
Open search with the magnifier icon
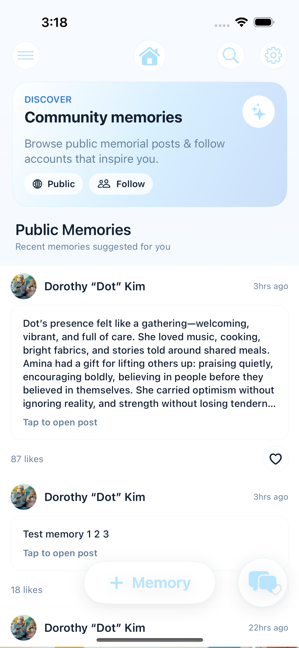coord(230,55)
